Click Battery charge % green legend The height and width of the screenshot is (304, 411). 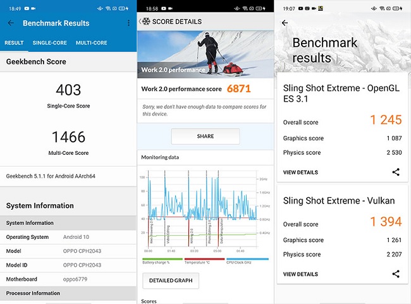[161, 261]
